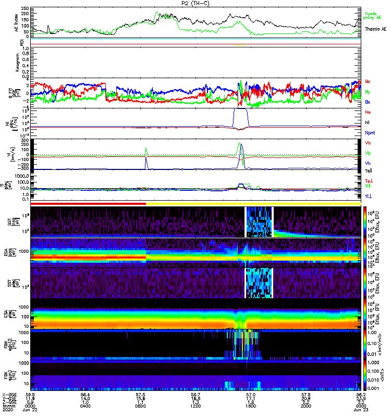The image size is (391, 417).
Task: Click the green Viy legend label
Action: [368, 153]
